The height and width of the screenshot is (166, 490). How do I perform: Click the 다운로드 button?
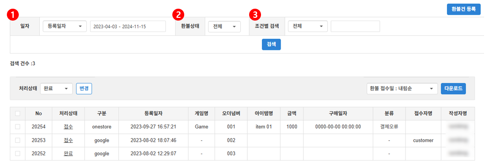coord(453,88)
